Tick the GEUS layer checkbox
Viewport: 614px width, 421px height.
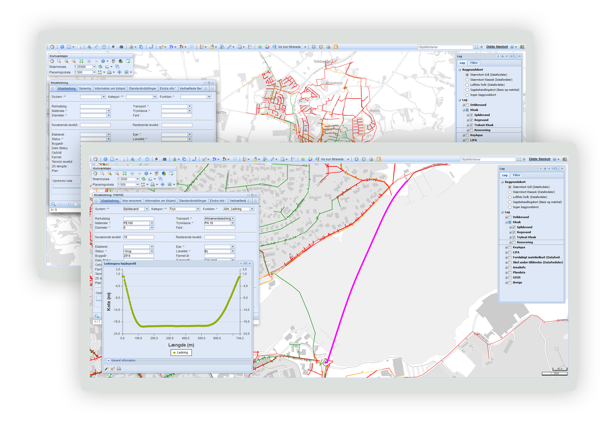(510, 277)
